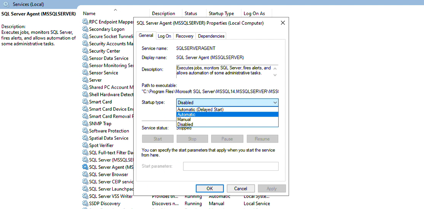Click the Local Service value for SSDP Discovery
The width and height of the screenshot is (424, 209).
pyautogui.click(x=257, y=203)
